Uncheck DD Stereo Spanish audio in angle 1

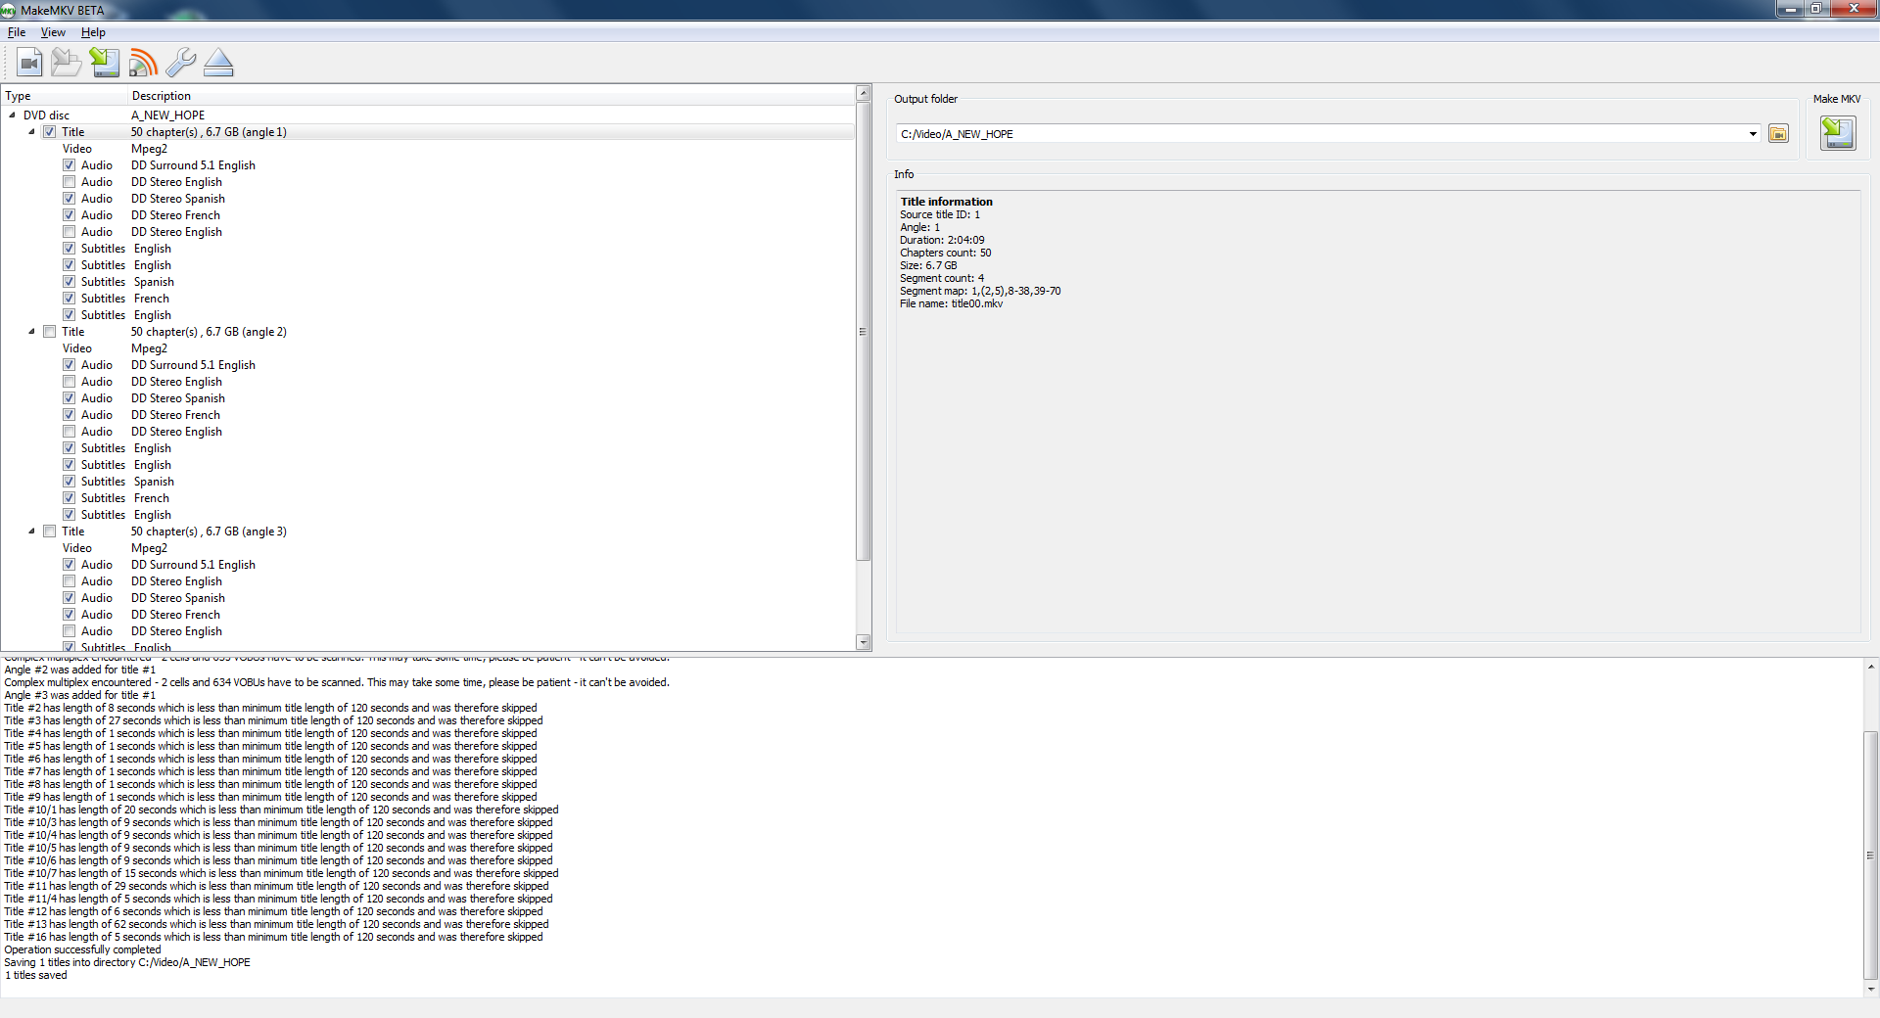click(70, 199)
